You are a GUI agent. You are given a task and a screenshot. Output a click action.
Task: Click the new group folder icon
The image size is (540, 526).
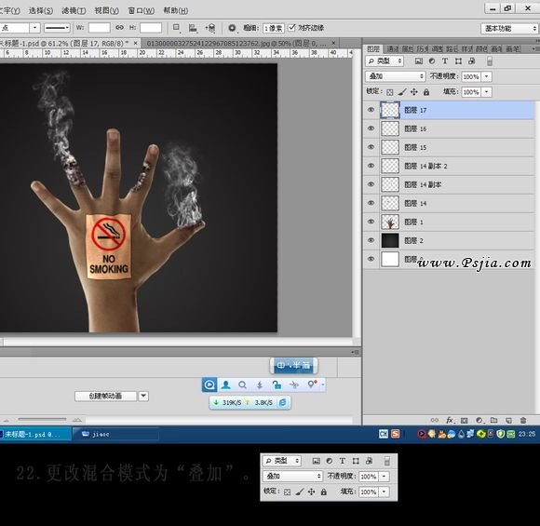tap(494, 420)
